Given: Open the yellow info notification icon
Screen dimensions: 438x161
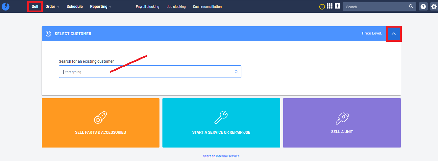Looking at the screenshot, I should (x=322, y=7).
